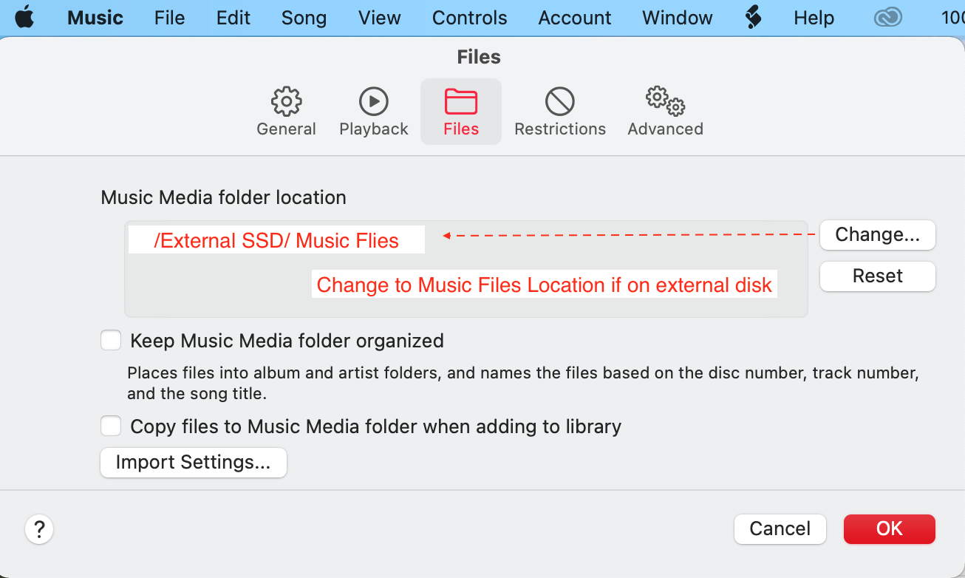Viewport: 965px width, 578px height.
Task: Open the Advanced double-gear icon
Action: click(665, 102)
